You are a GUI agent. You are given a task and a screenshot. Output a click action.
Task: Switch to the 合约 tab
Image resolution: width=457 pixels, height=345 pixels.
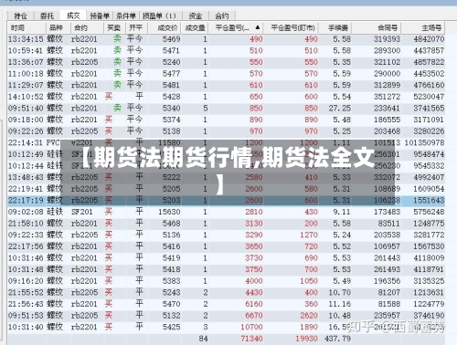[x=222, y=16]
